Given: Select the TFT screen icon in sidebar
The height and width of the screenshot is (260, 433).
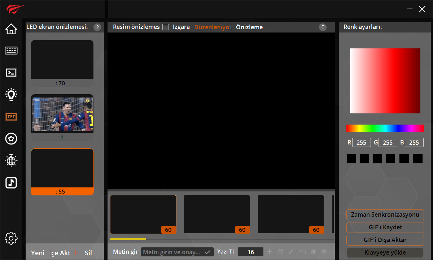Looking at the screenshot, I should pos(11,117).
